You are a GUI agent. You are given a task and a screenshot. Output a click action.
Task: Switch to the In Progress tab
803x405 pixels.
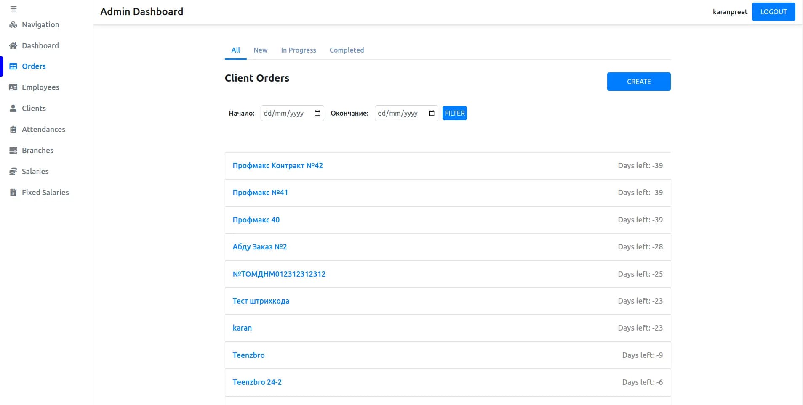coord(299,50)
